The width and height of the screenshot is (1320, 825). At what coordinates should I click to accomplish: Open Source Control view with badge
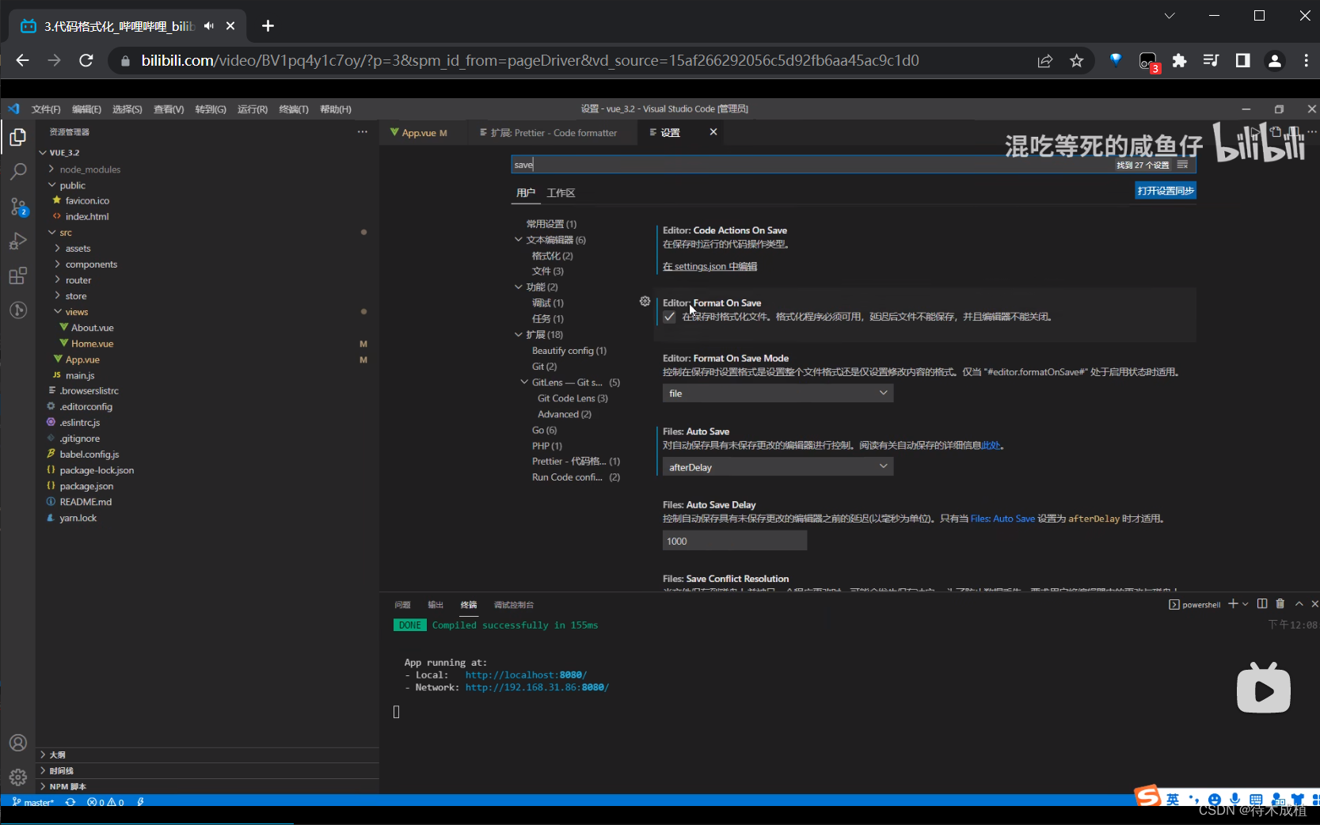tap(17, 207)
